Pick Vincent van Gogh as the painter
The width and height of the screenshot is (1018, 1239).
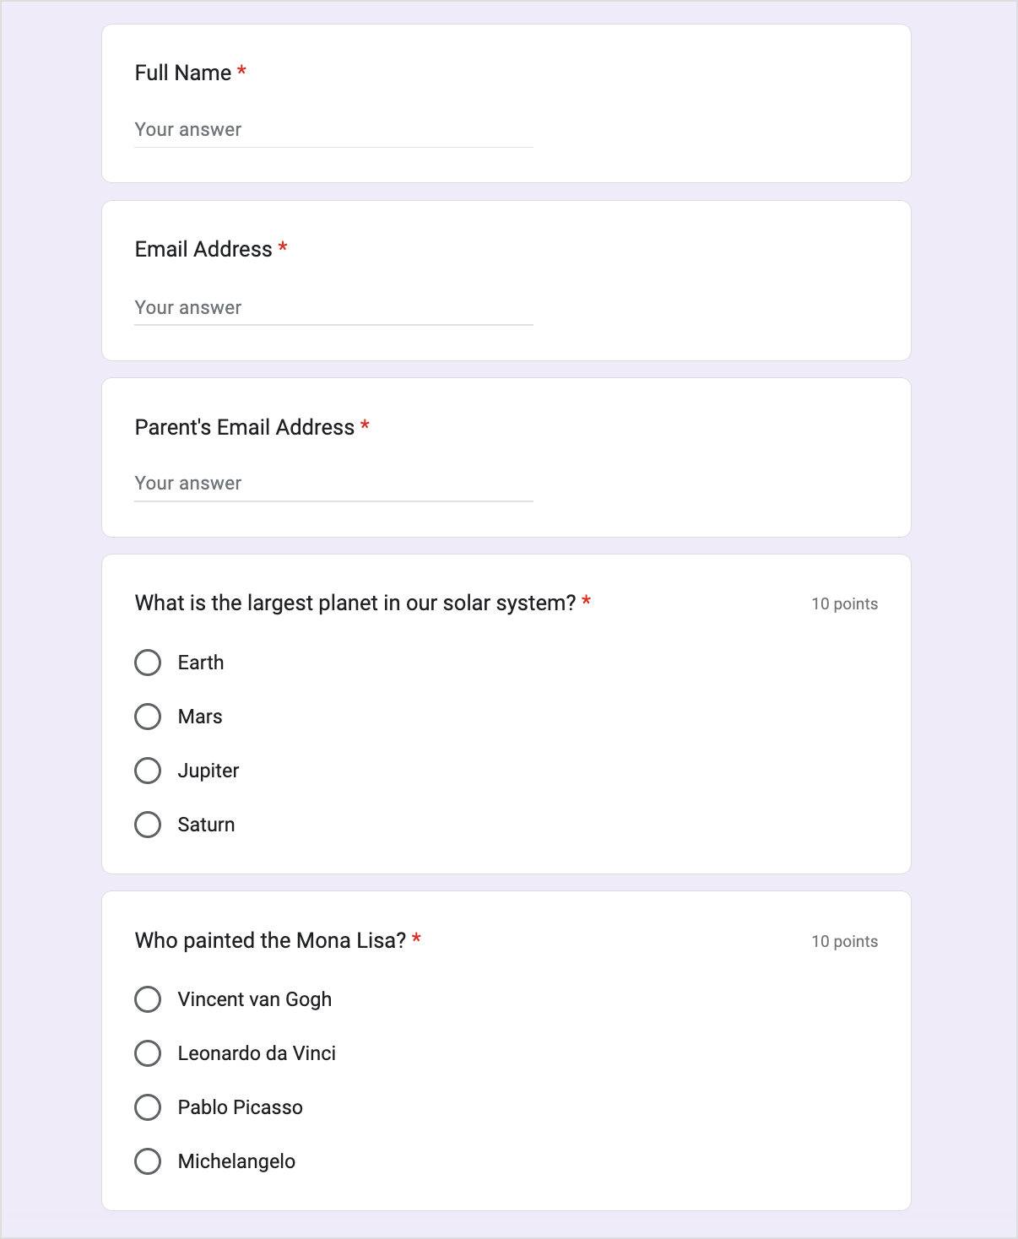click(x=148, y=999)
